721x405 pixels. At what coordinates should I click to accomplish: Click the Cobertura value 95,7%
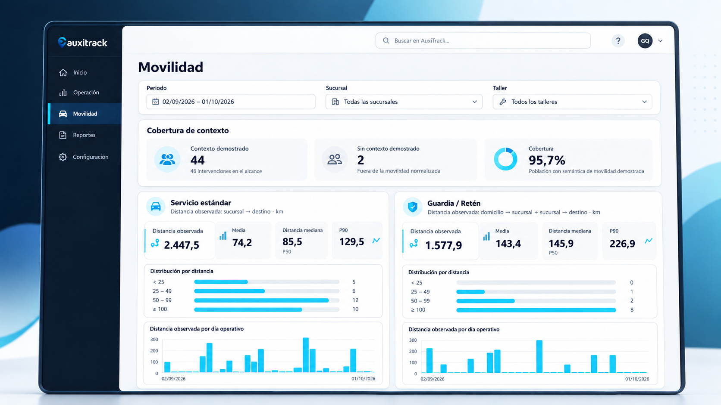point(547,160)
